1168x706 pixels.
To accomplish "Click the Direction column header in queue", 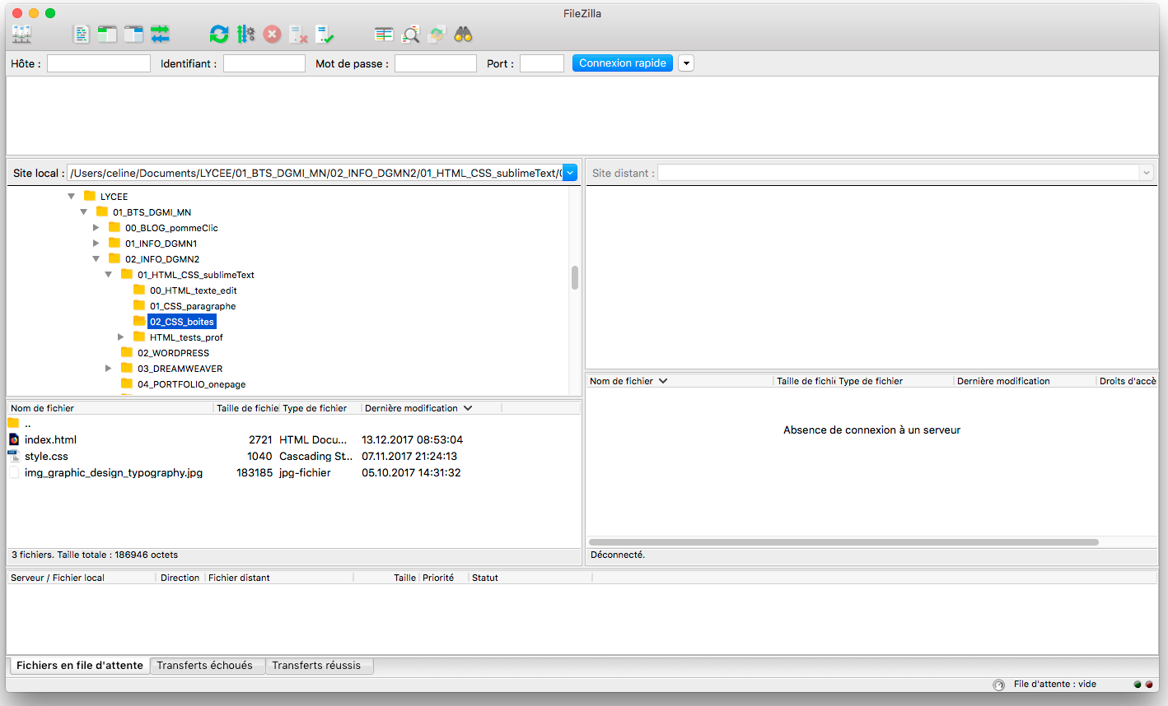I will click(180, 578).
